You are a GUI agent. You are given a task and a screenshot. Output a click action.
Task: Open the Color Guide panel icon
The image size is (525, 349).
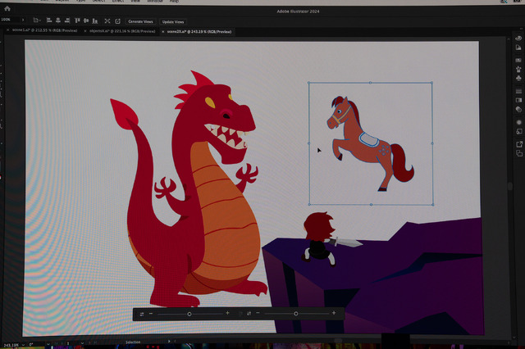[518, 48]
